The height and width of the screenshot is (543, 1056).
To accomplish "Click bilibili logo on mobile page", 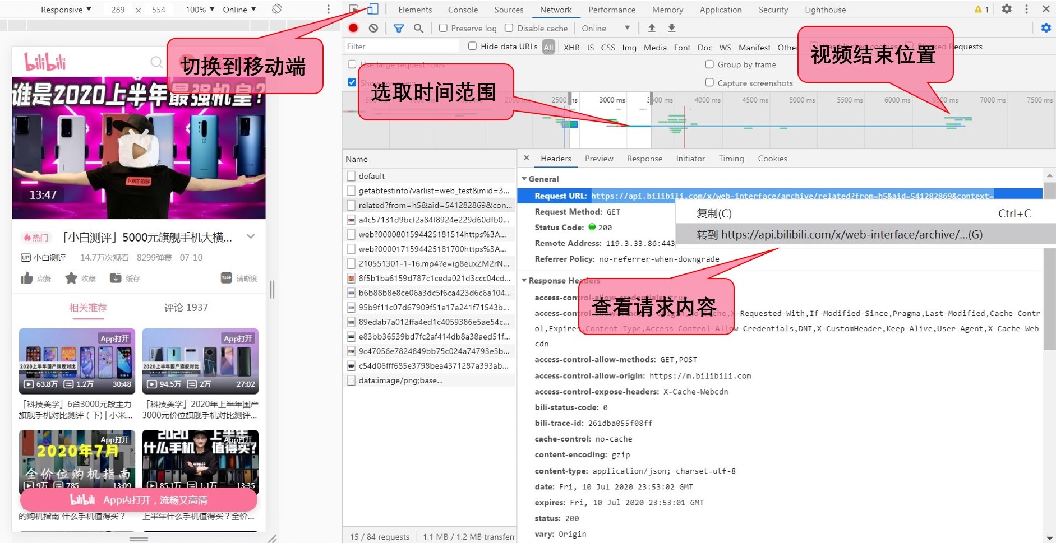I will tap(45, 62).
